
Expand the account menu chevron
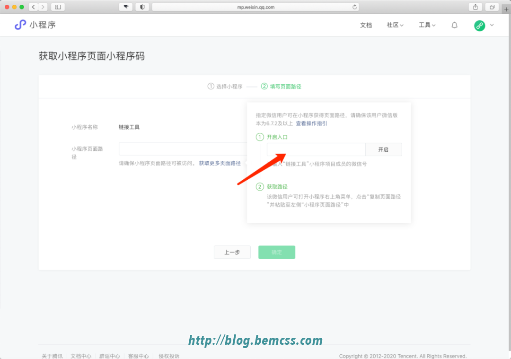point(492,26)
